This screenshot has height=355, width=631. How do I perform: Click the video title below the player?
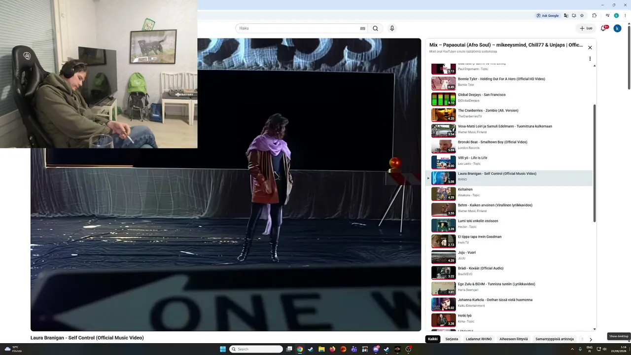[87, 338]
